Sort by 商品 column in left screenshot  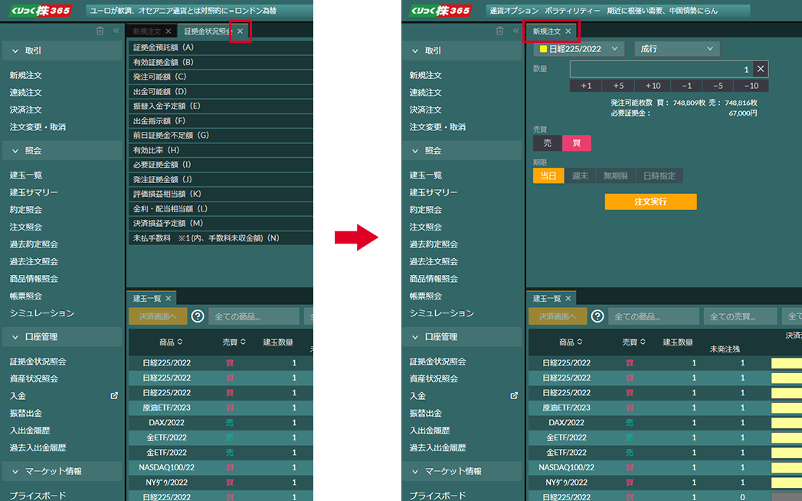[x=171, y=342]
